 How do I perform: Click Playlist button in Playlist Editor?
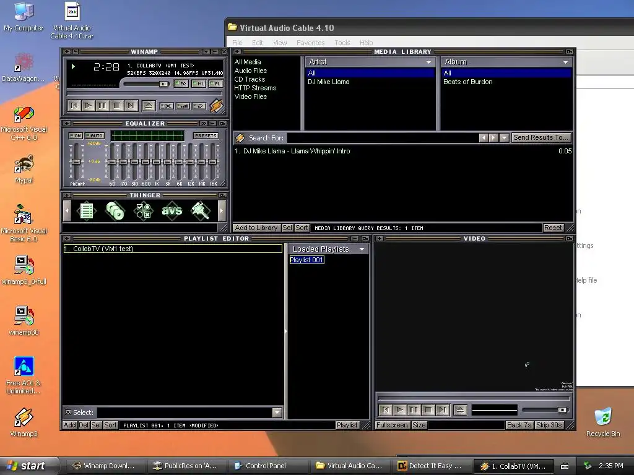[347, 425]
